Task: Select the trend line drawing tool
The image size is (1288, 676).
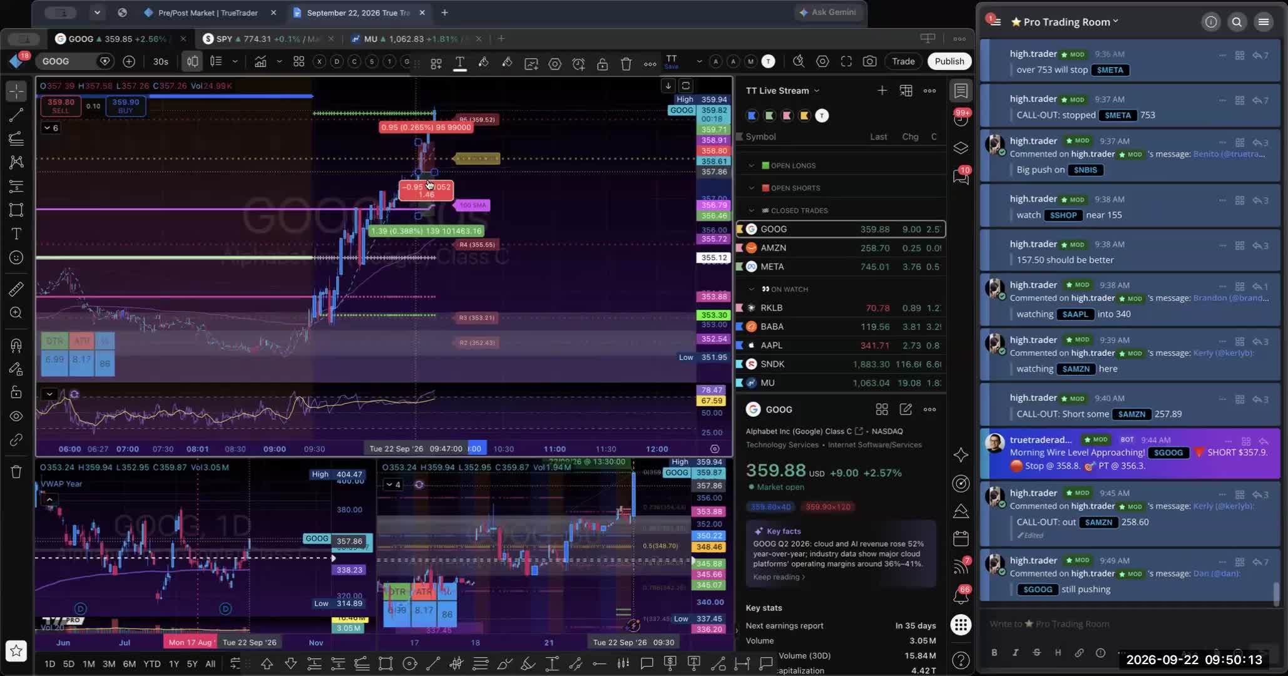Action: pos(16,115)
